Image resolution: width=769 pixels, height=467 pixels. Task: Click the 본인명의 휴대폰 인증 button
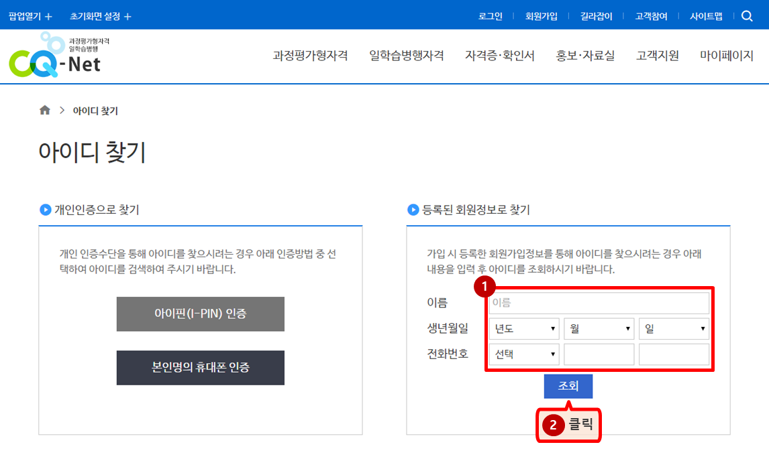(x=201, y=368)
